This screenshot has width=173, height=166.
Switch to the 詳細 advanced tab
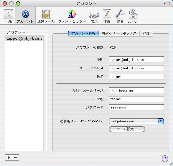(x=146, y=33)
